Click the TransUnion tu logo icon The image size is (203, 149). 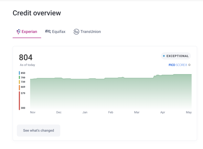76,32
